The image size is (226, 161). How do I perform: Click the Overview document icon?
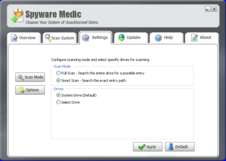point(14,38)
